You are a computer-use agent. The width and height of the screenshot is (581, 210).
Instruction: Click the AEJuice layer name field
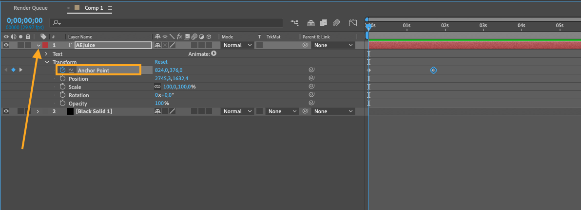[113, 45]
